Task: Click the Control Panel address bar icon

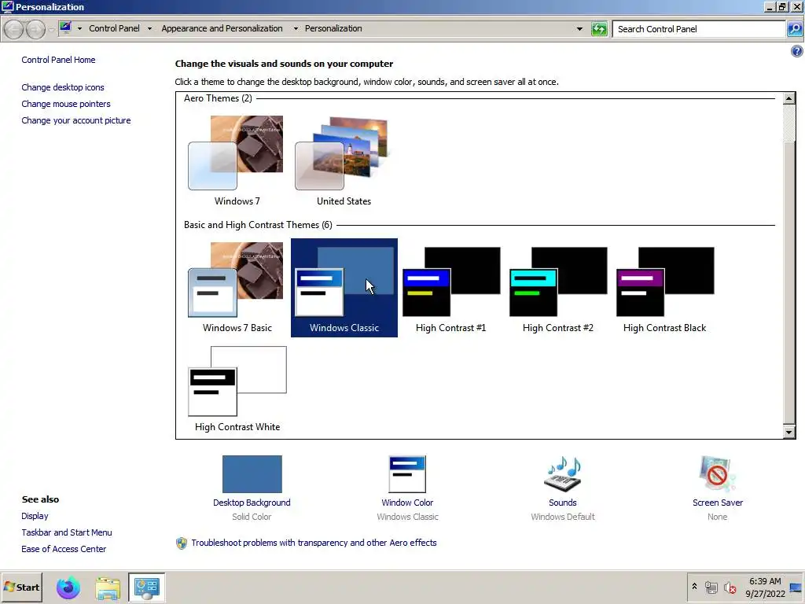Action: [65, 28]
